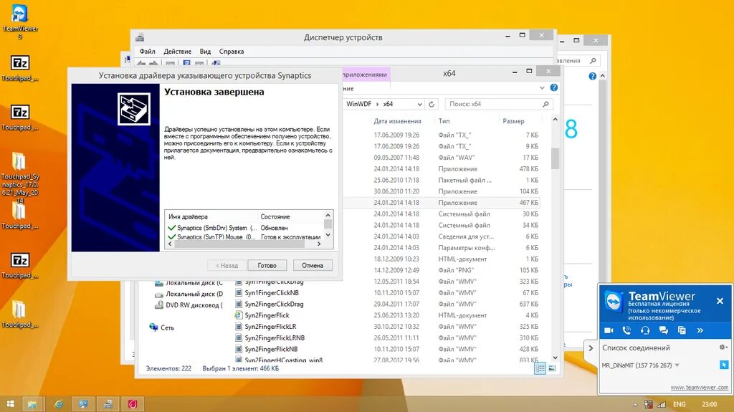
Task: Refresh the x64 folder in Explorer
Action: tap(432, 104)
